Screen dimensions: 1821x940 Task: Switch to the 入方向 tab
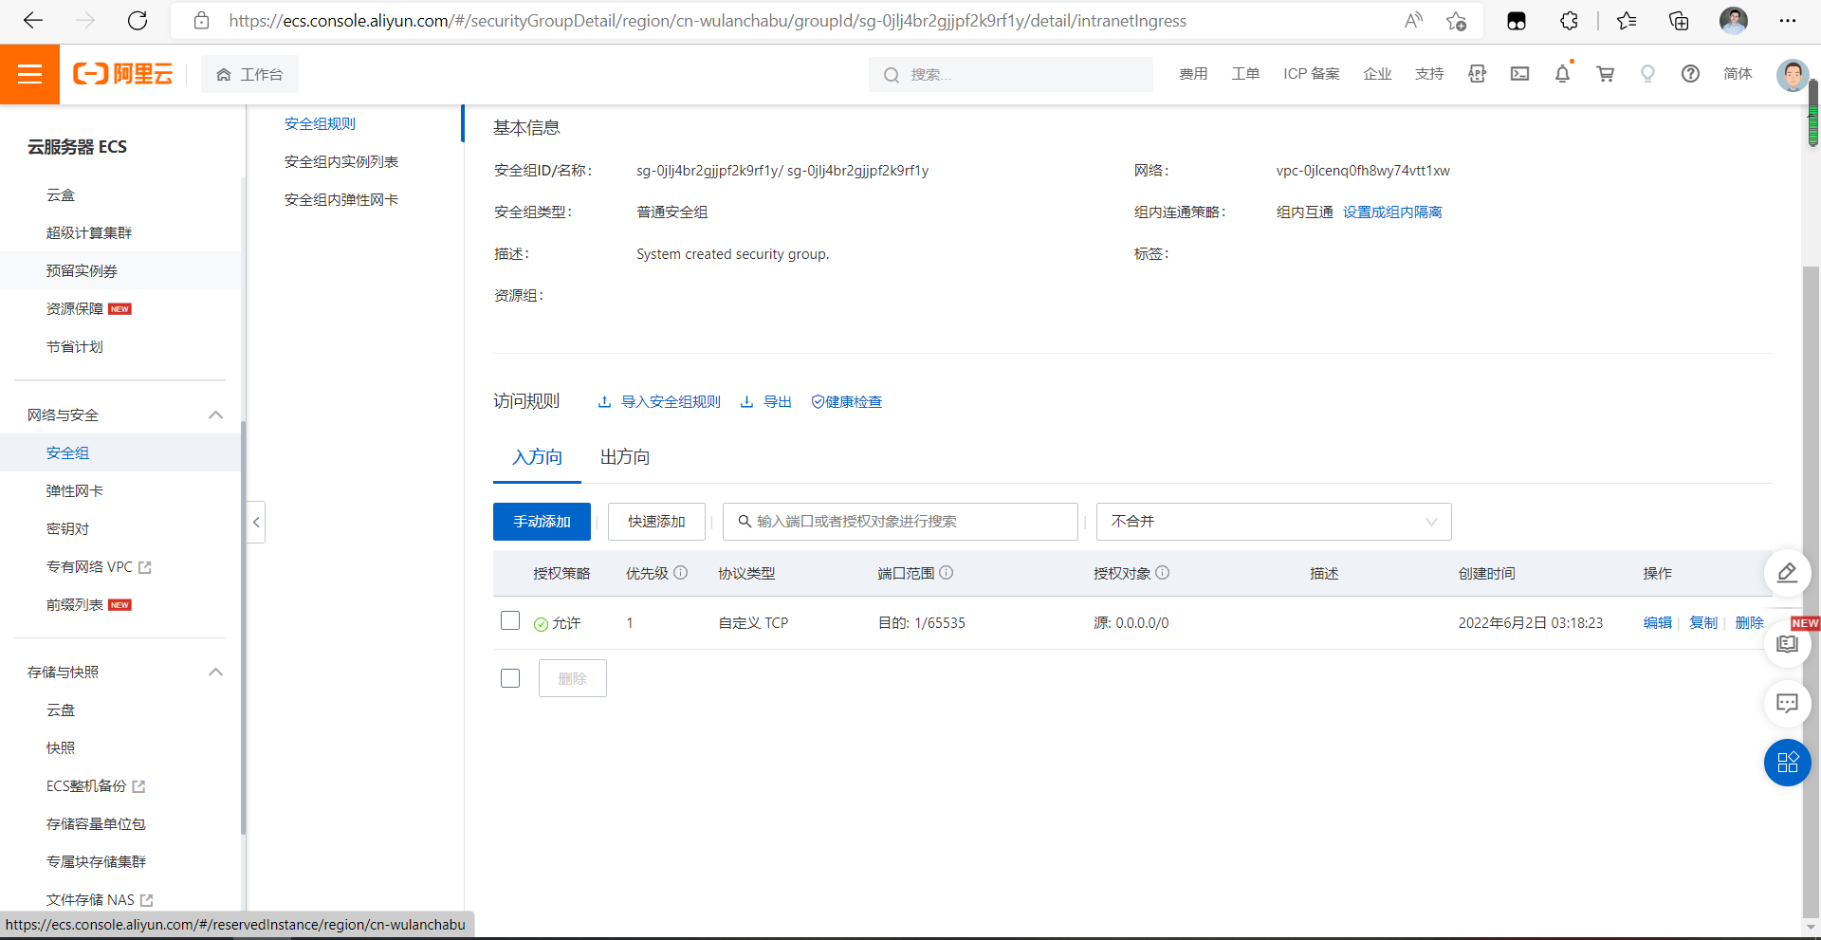537,457
